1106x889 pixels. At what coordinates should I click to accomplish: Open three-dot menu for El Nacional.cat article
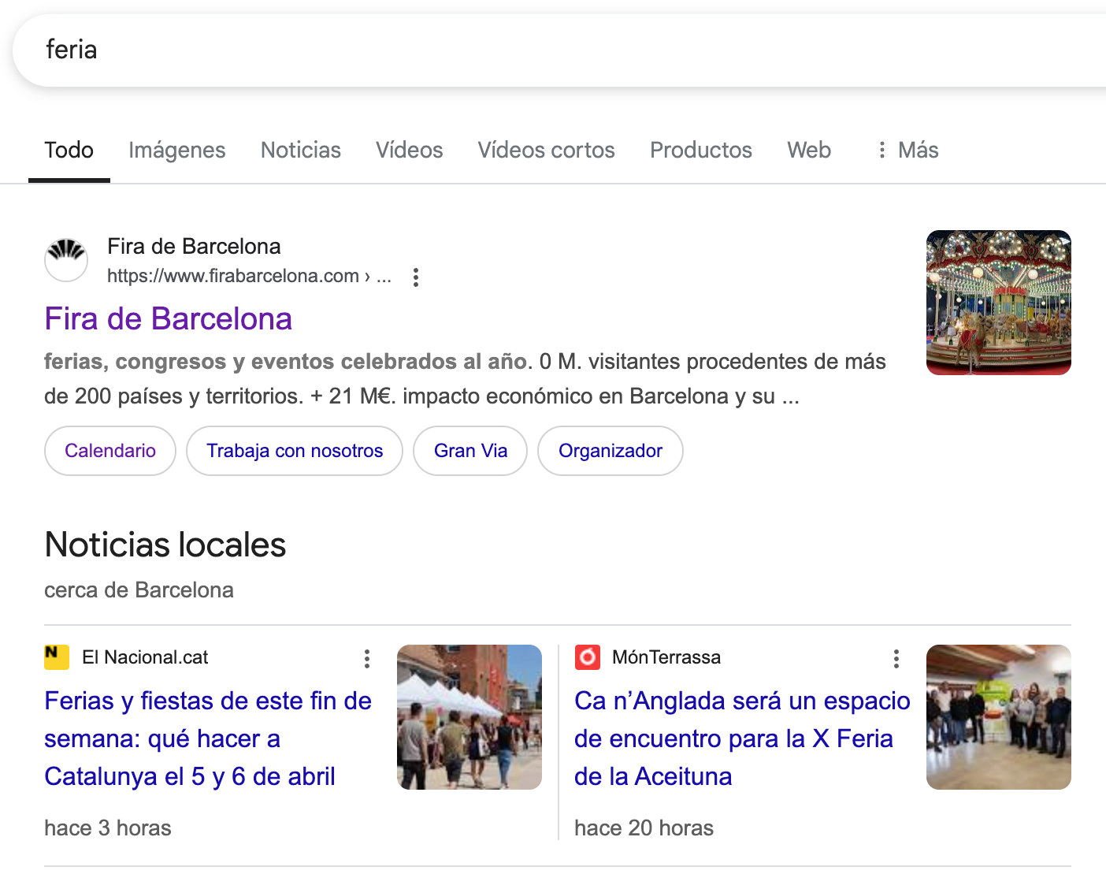pos(367,659)
